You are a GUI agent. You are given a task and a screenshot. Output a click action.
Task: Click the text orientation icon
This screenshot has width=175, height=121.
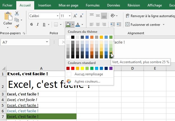pos(113,16)
